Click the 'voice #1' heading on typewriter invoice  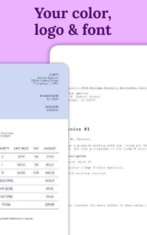point(79,129)
